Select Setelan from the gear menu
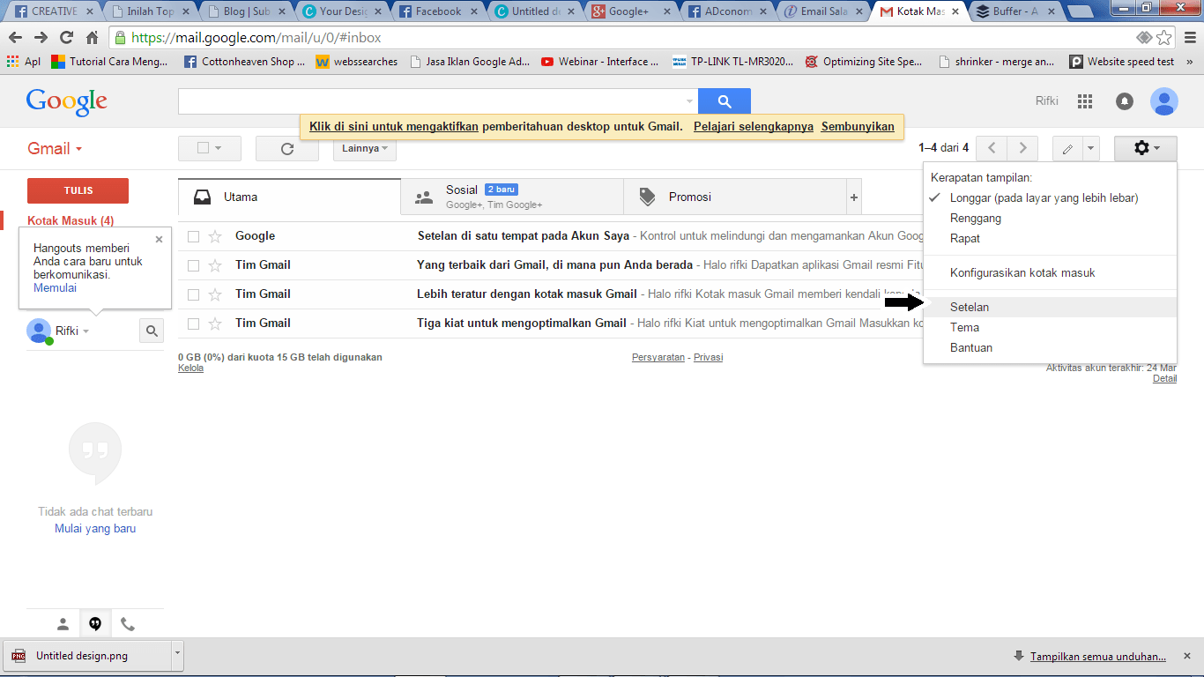The height and width of the screenshot is (677, 1204). [x=1050, y=308]
